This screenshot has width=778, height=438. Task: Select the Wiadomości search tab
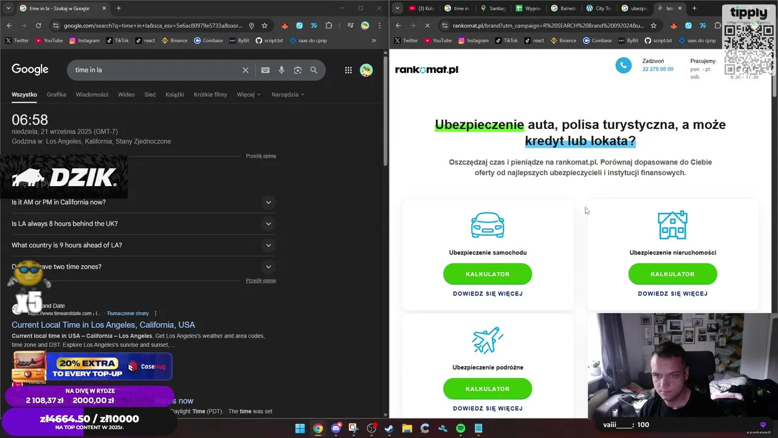(x=92, y=94)
